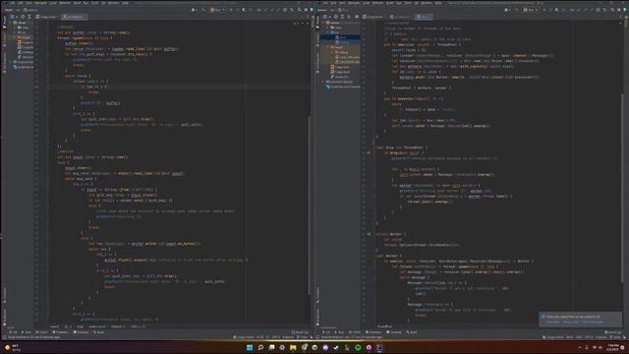Open Event Log in left IDE window

pyautogui.click(x=300, y=332)
